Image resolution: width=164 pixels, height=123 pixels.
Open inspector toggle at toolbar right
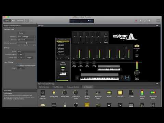click(158, 20)
